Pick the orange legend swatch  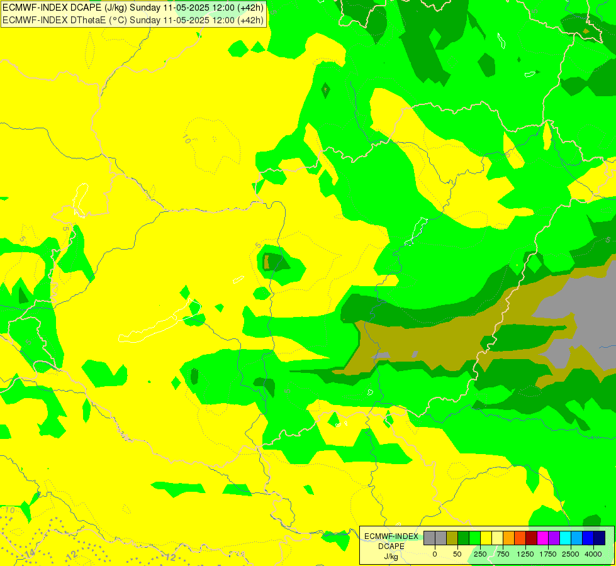click(x=509, y=538)
